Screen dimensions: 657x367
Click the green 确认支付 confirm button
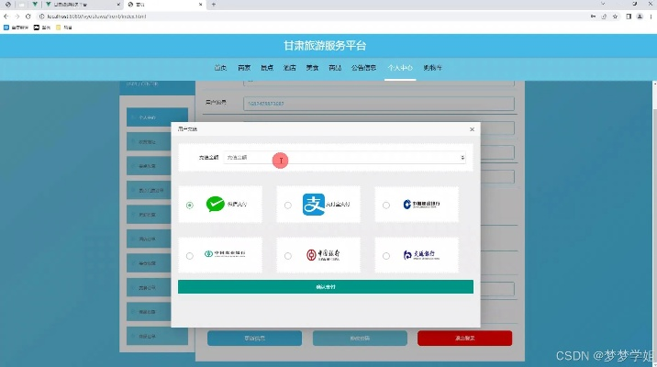tap(326, 287)
